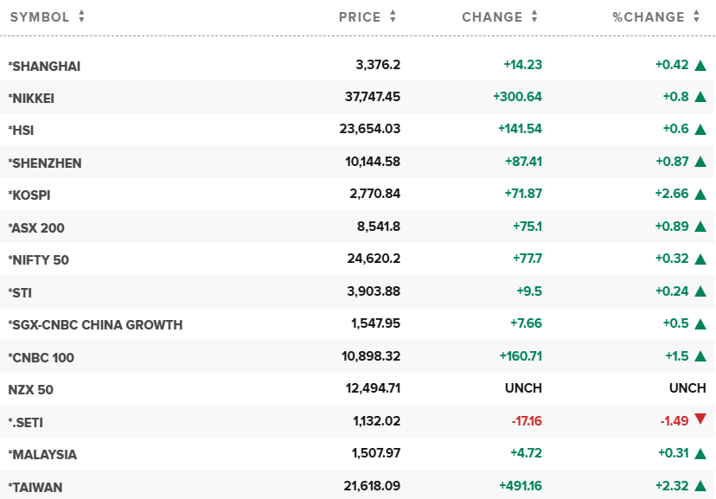This screenshot has height=499, width=716.
Task: Click green up arrow in SHANGHAI row
Action: point(700,65)
